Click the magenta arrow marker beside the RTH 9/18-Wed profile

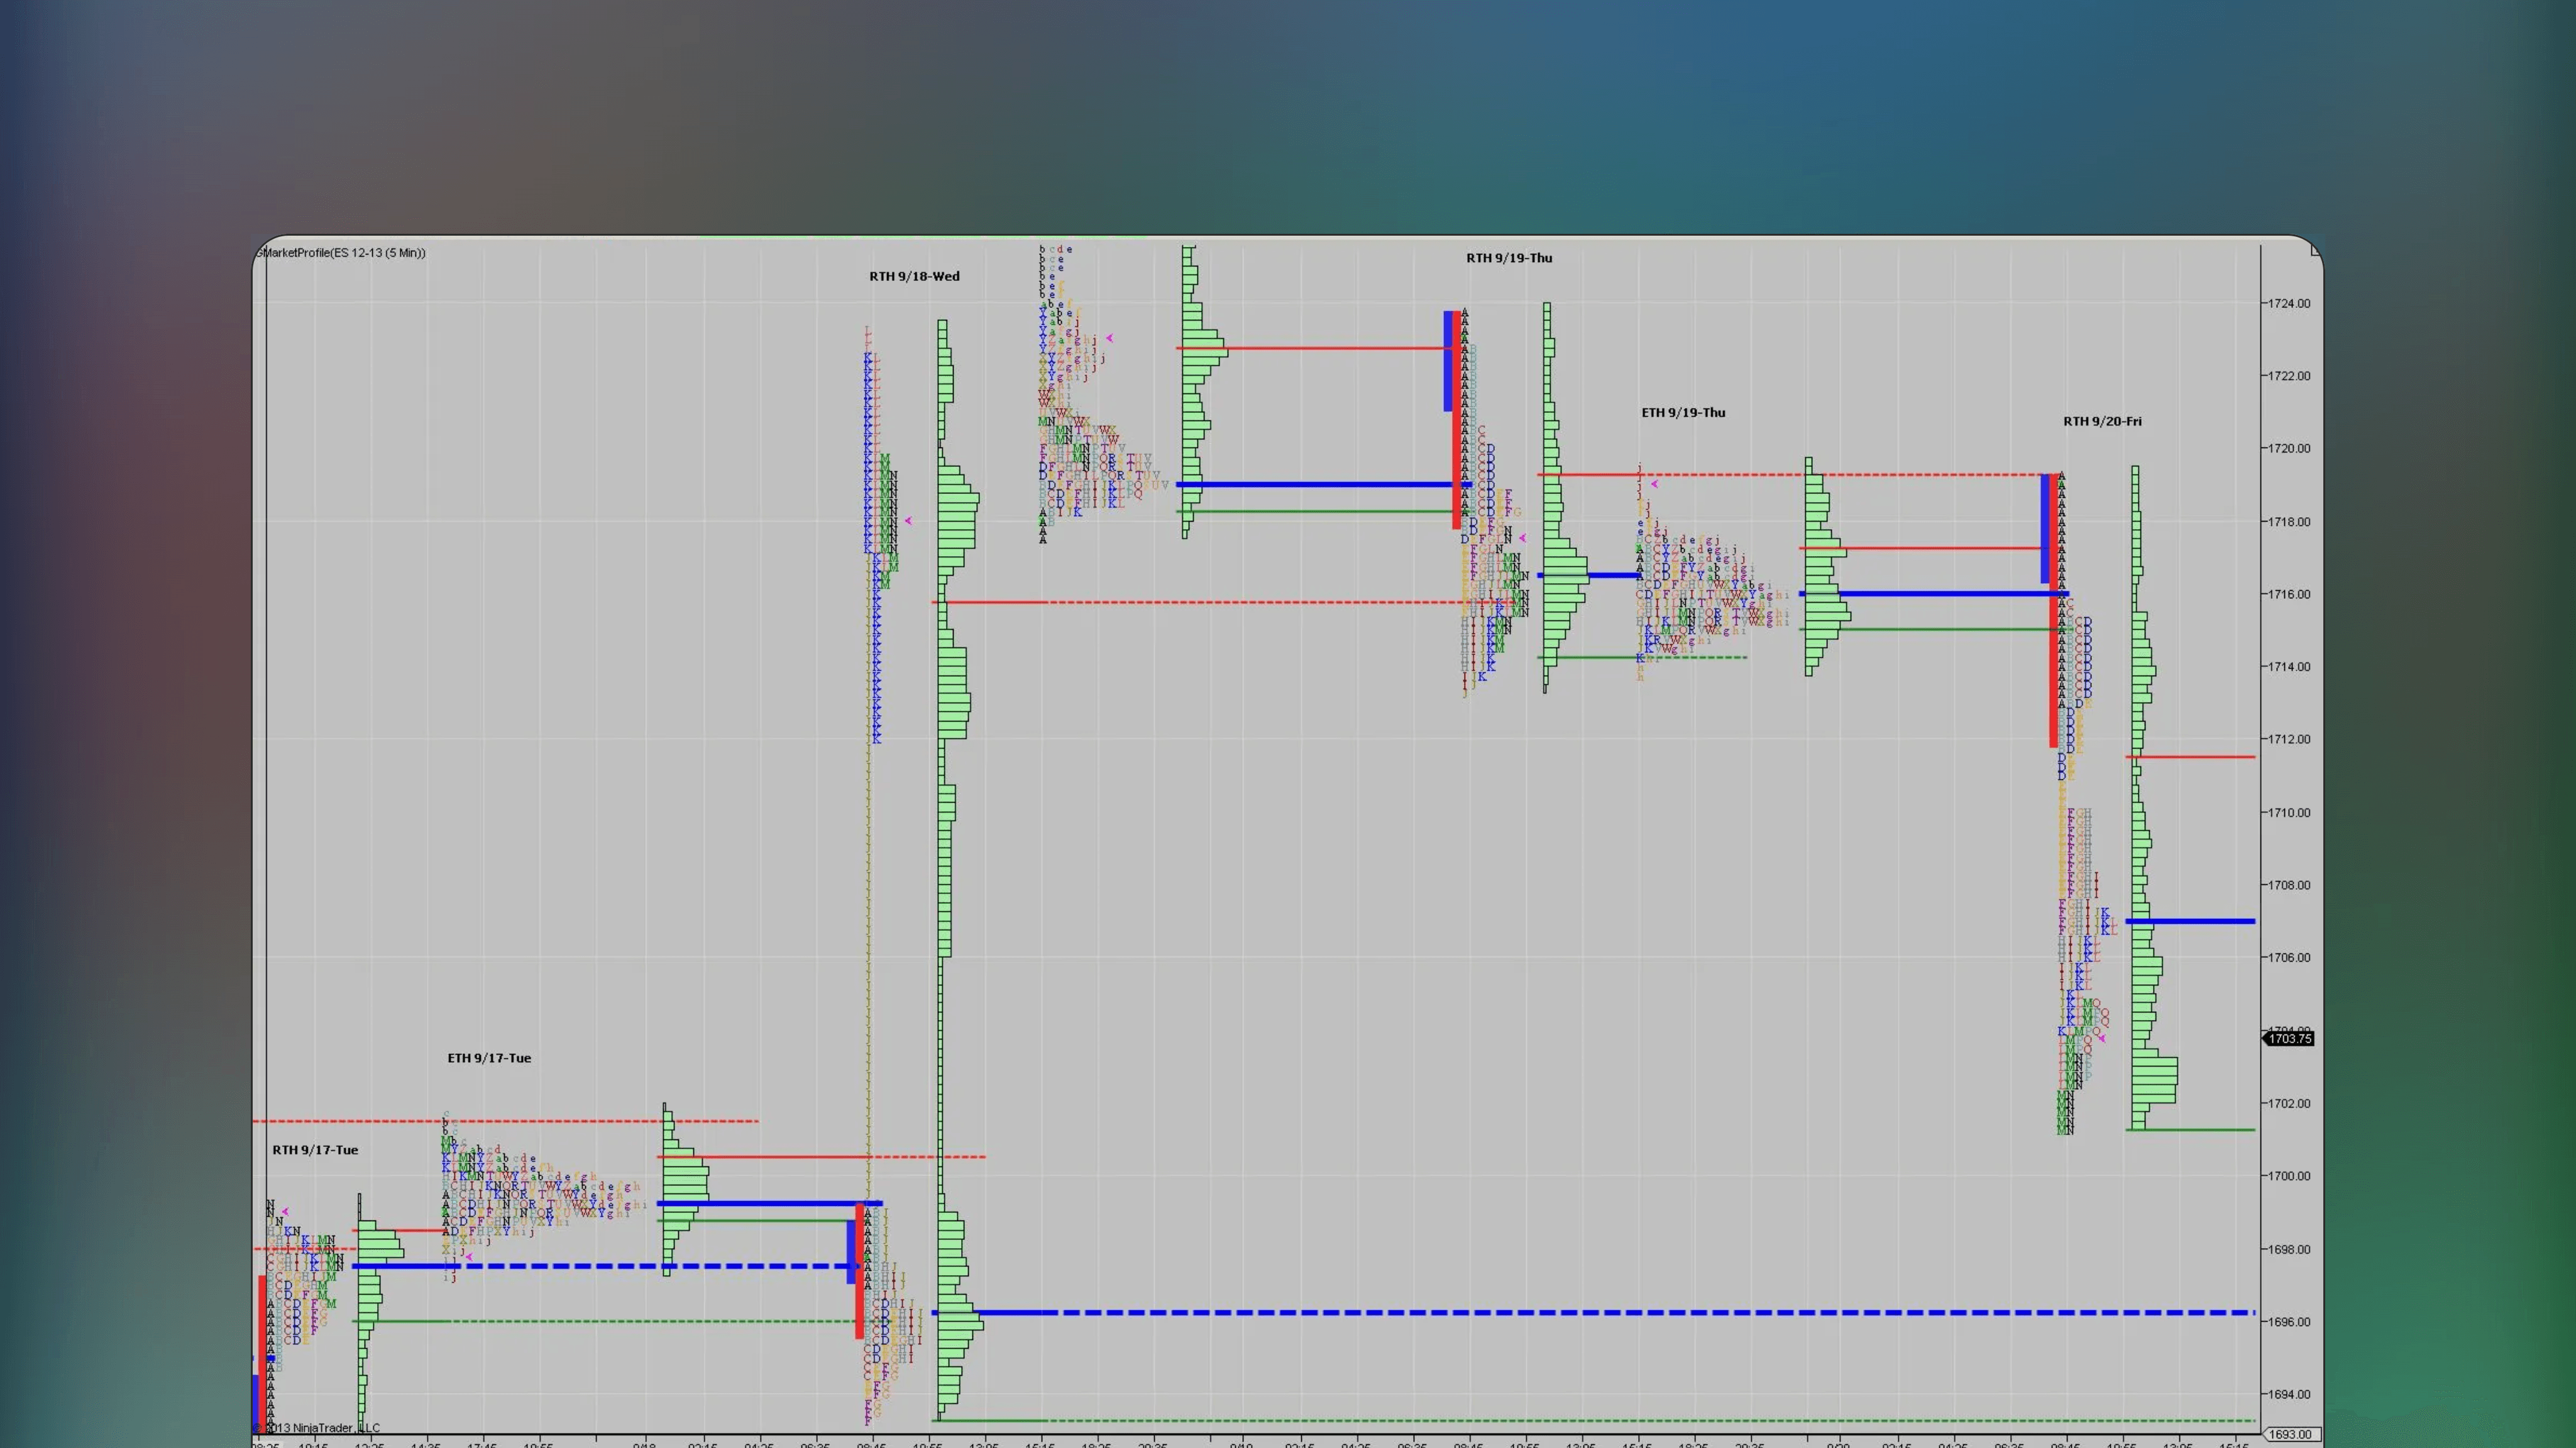tap(909, 521)
